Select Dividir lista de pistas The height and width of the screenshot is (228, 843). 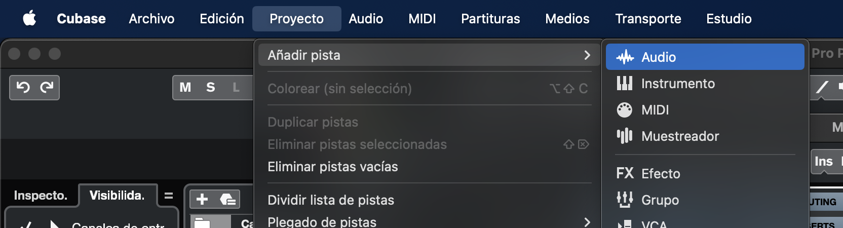(x=331, y=200)
